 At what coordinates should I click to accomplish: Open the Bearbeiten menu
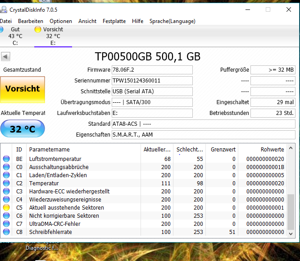click(x=31, y=21)
